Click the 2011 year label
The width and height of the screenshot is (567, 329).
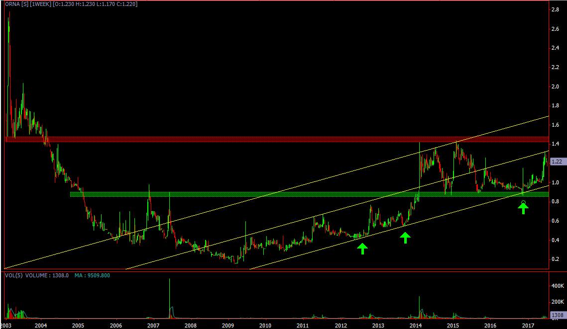click(303, 326)
